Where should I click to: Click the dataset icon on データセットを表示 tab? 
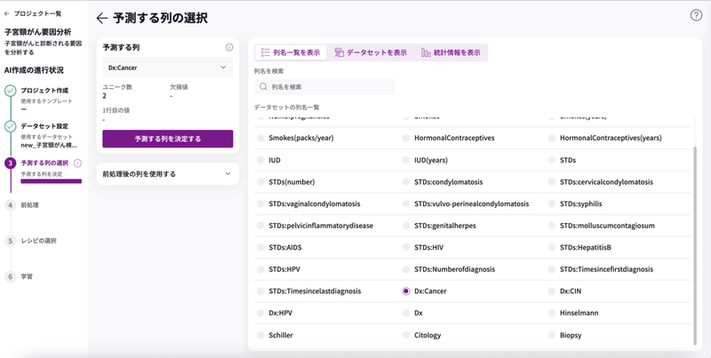pyautogui.click(x=340, y=52)
